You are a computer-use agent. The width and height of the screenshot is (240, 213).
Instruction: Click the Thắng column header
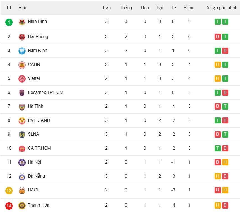[126, 7]
